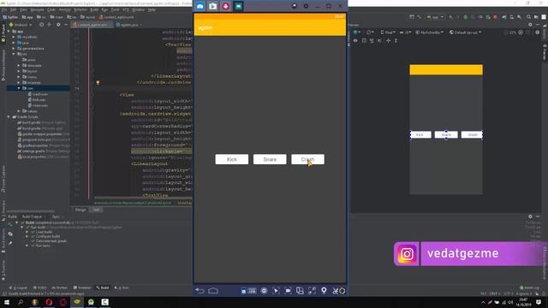
Task: Open the Android project view dropdown
Action: (x=21, y=25)
